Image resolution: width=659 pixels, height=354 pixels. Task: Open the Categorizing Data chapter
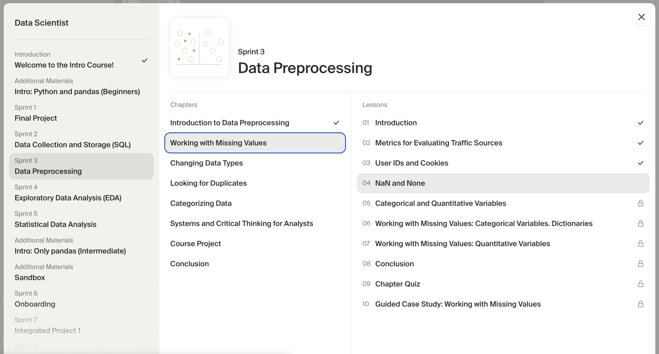(201, 203)
